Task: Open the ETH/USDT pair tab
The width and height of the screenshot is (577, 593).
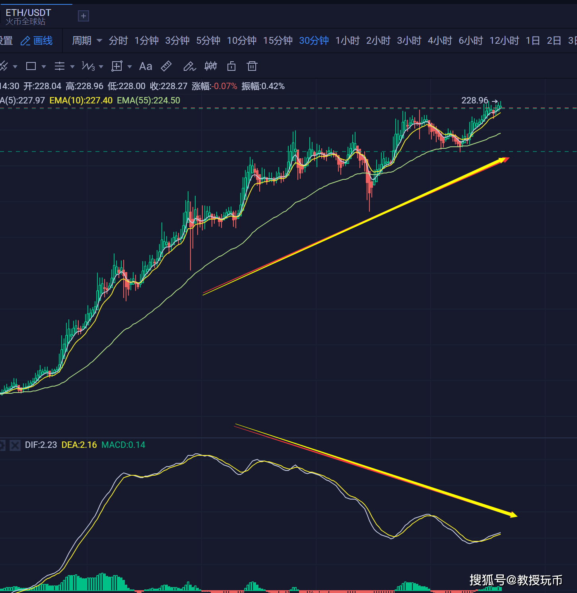Action: pyautogui.click(x=29, y=16)
